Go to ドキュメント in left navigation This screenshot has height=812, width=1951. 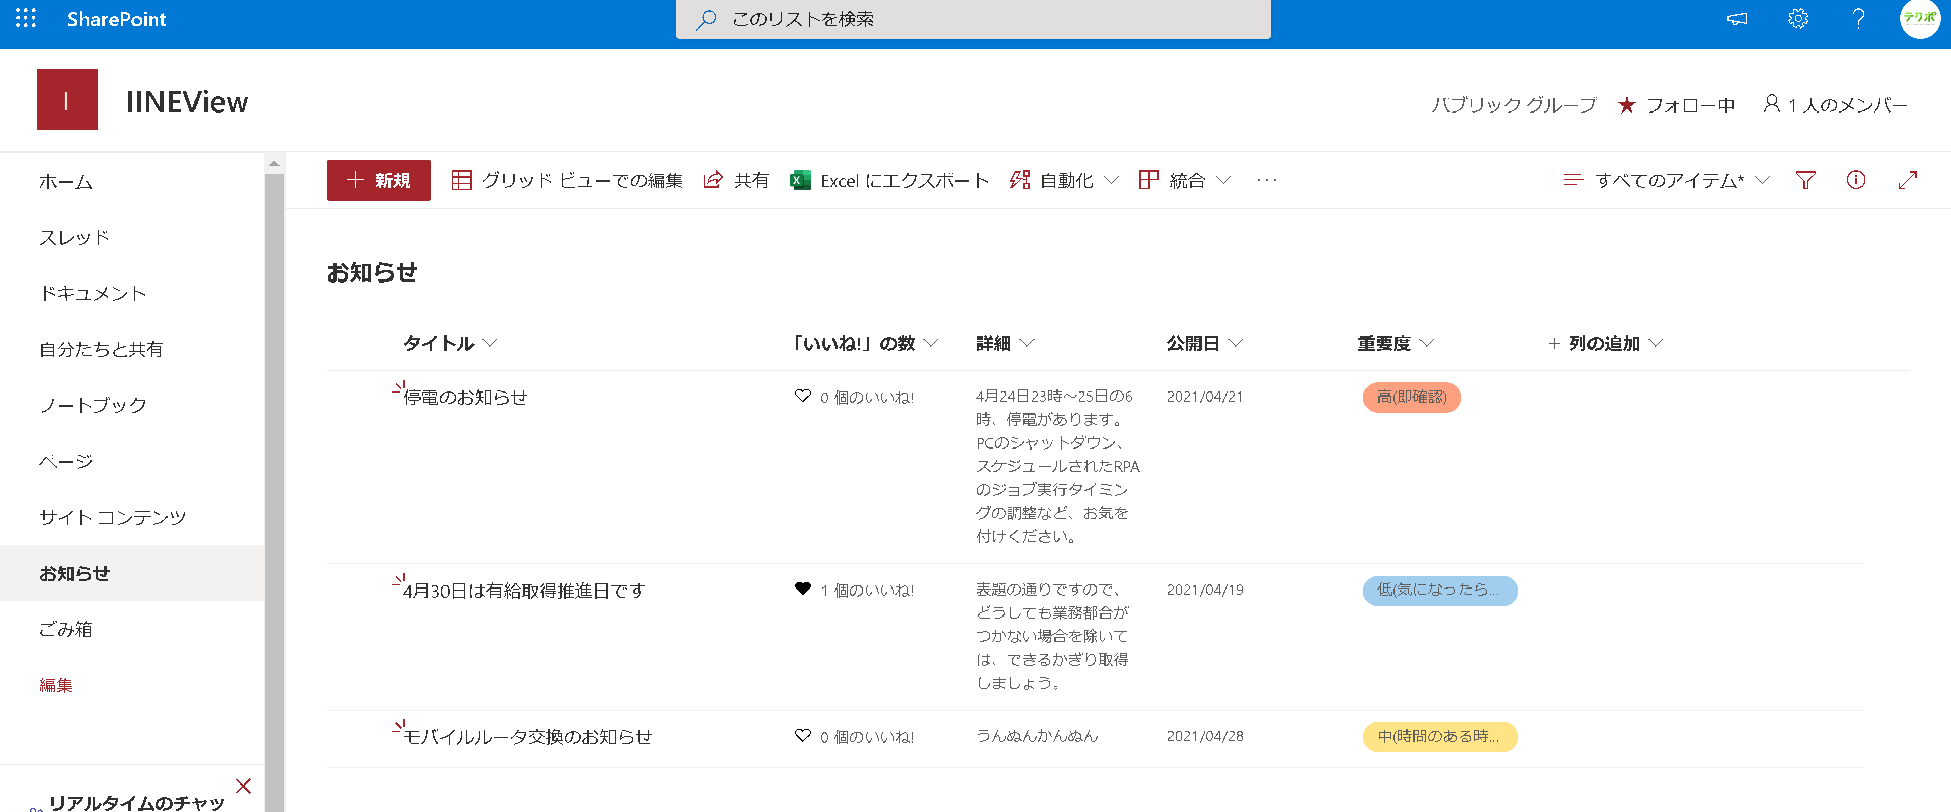pyautogui.click(x=92, y=293)
